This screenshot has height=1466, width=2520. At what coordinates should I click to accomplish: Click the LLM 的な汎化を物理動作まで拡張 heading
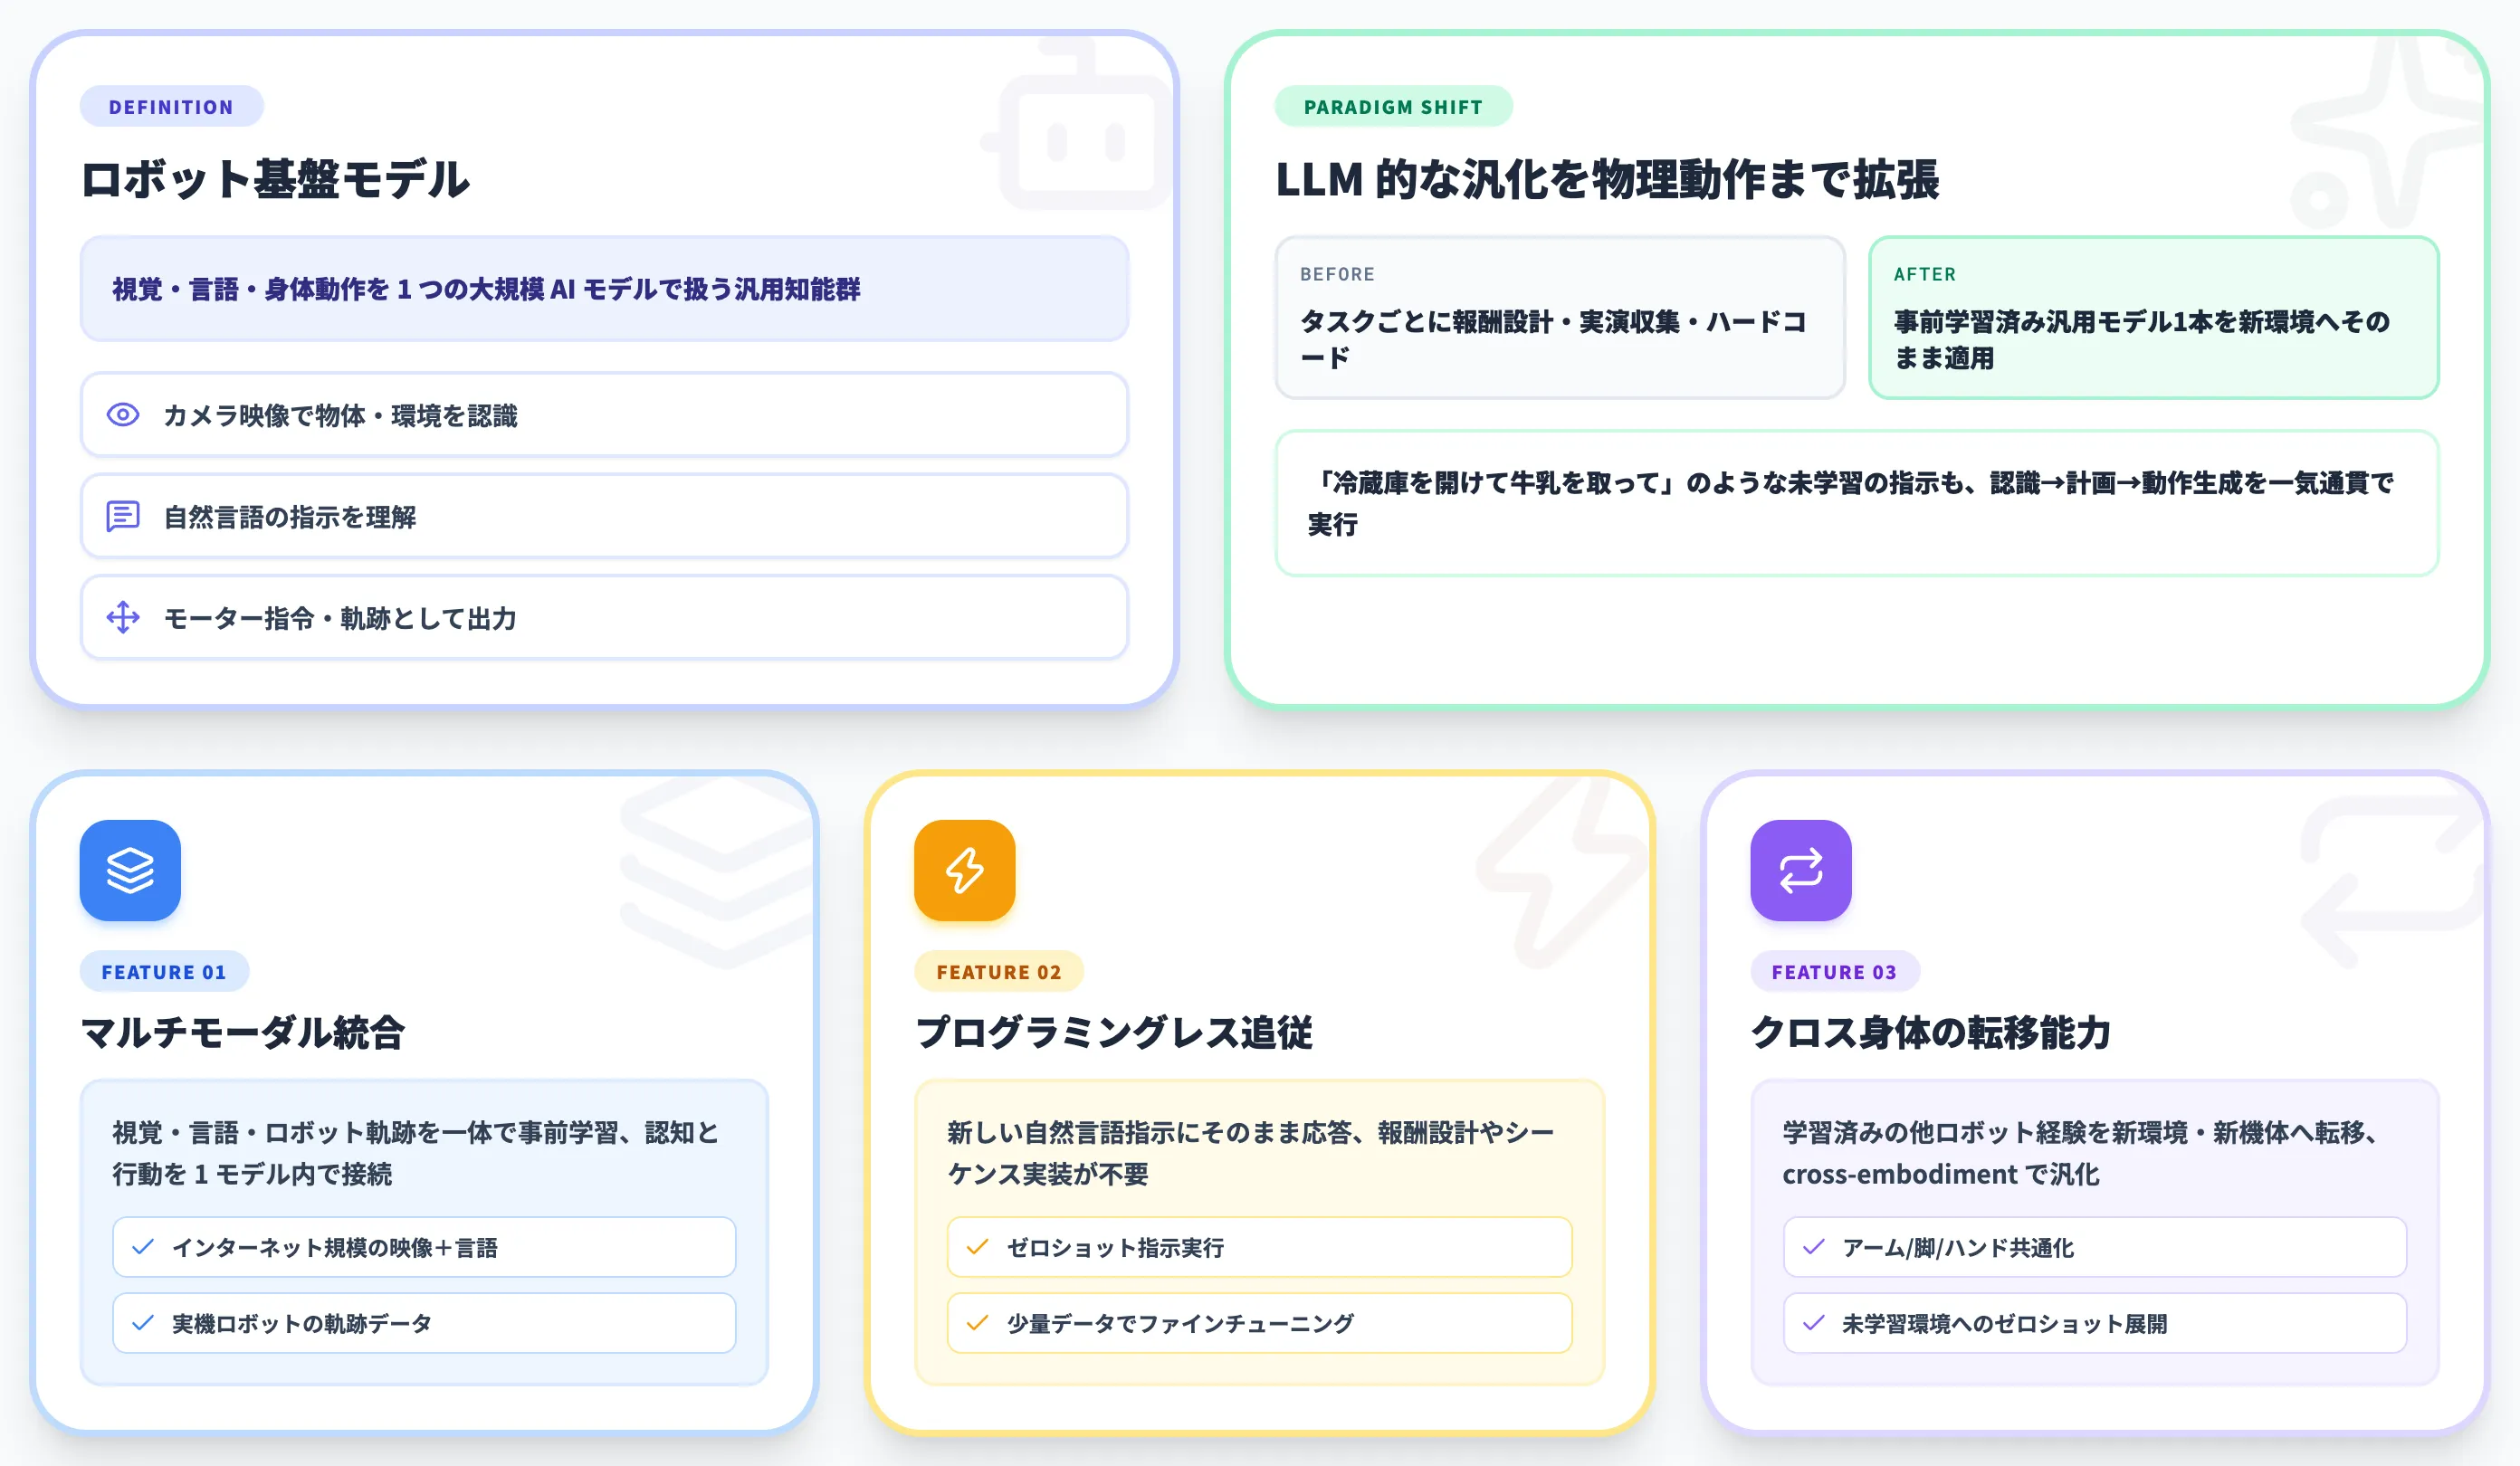pyautogui.click(x=1607, y=180)
